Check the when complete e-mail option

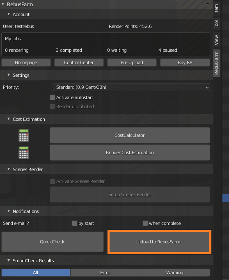click(145, 223)
